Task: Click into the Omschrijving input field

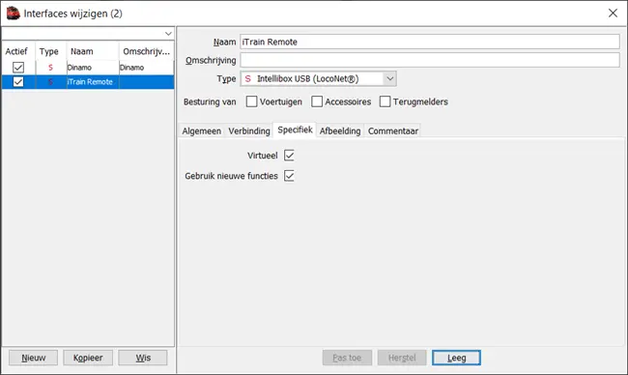Action: click(430, 60)
